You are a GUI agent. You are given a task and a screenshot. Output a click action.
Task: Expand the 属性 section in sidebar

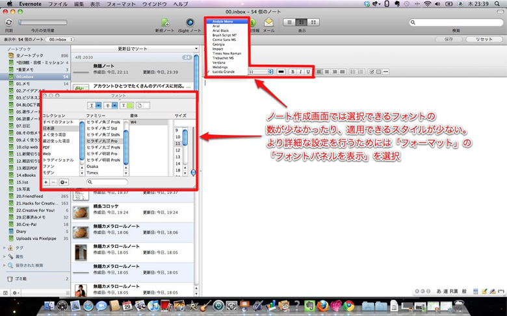tap(5, 256)
